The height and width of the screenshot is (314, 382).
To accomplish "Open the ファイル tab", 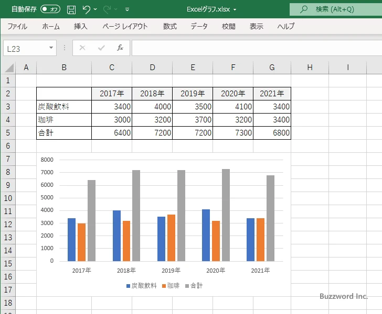I will (17, 26).
